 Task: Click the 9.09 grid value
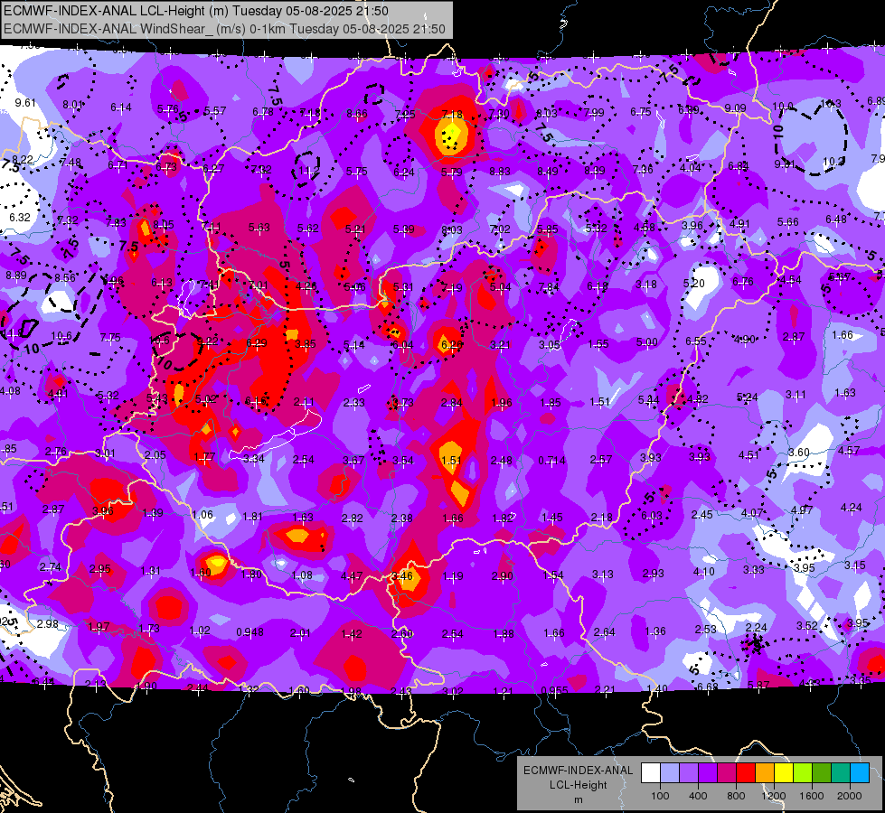click(736, 107)
